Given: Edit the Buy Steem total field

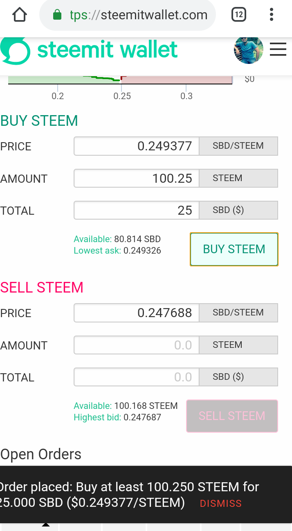Looking at the screenshot, I should click(x=137, y=211).
